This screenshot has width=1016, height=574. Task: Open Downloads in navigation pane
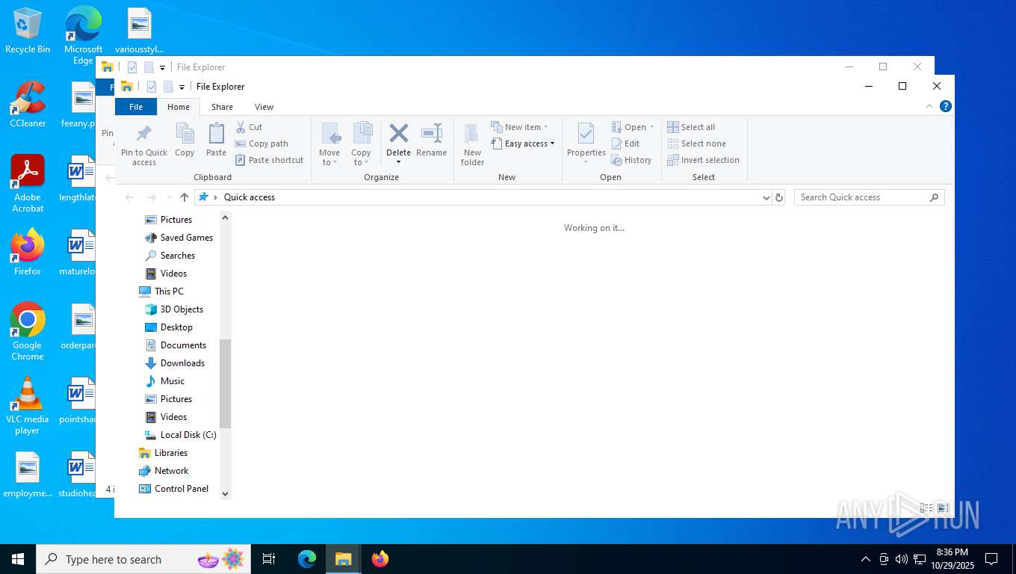coord(174,363)
